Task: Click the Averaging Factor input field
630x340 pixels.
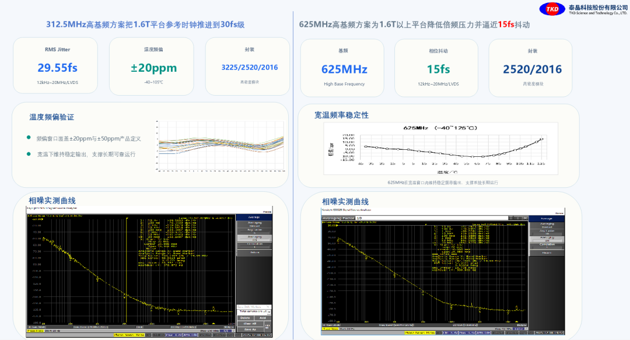Action: 432,218
